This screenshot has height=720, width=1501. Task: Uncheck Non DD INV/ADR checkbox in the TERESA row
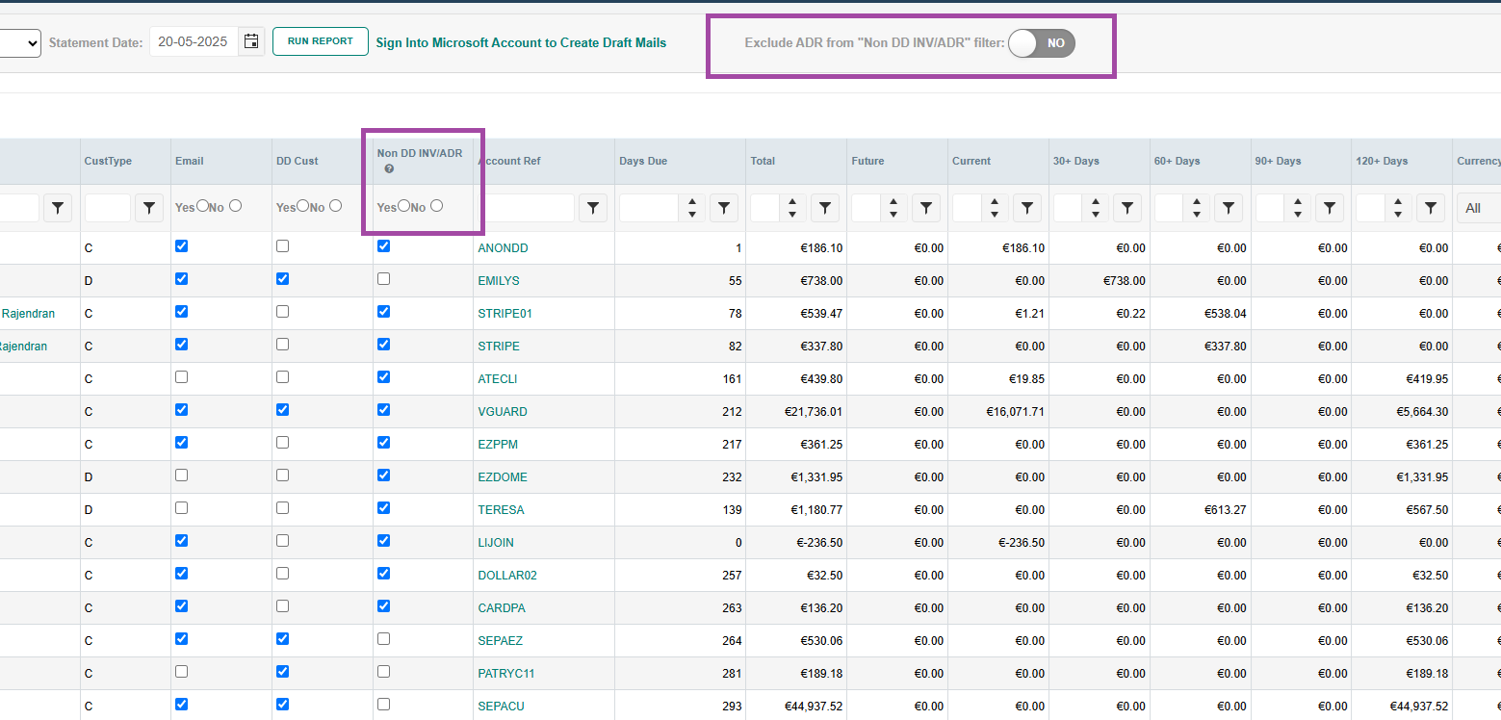pos(384,508)
